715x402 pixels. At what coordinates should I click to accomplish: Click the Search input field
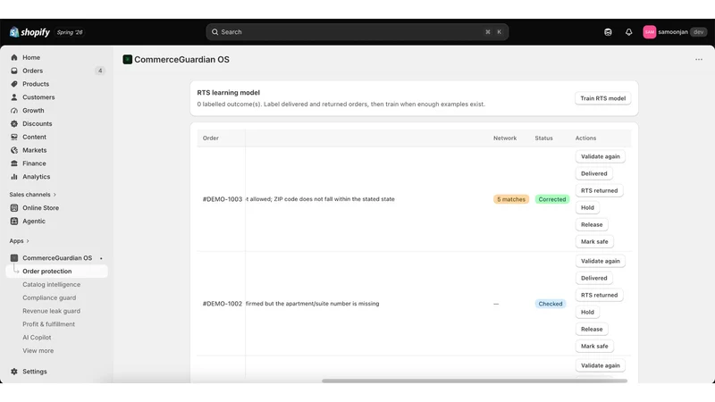tap(357, 32)
